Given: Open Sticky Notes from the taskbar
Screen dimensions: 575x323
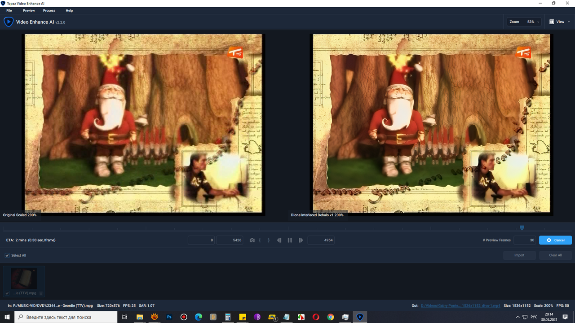Looking at the screenshot, I should (x=243, y=317).
